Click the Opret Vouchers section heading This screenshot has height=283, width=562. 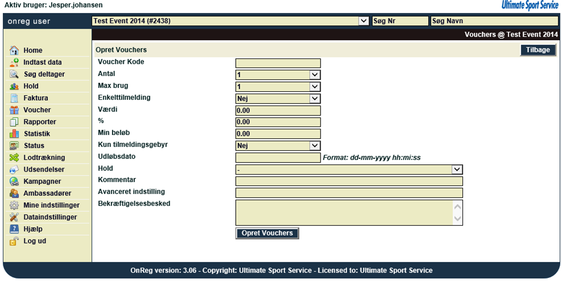pyautogui.click(x=121, y=50)
